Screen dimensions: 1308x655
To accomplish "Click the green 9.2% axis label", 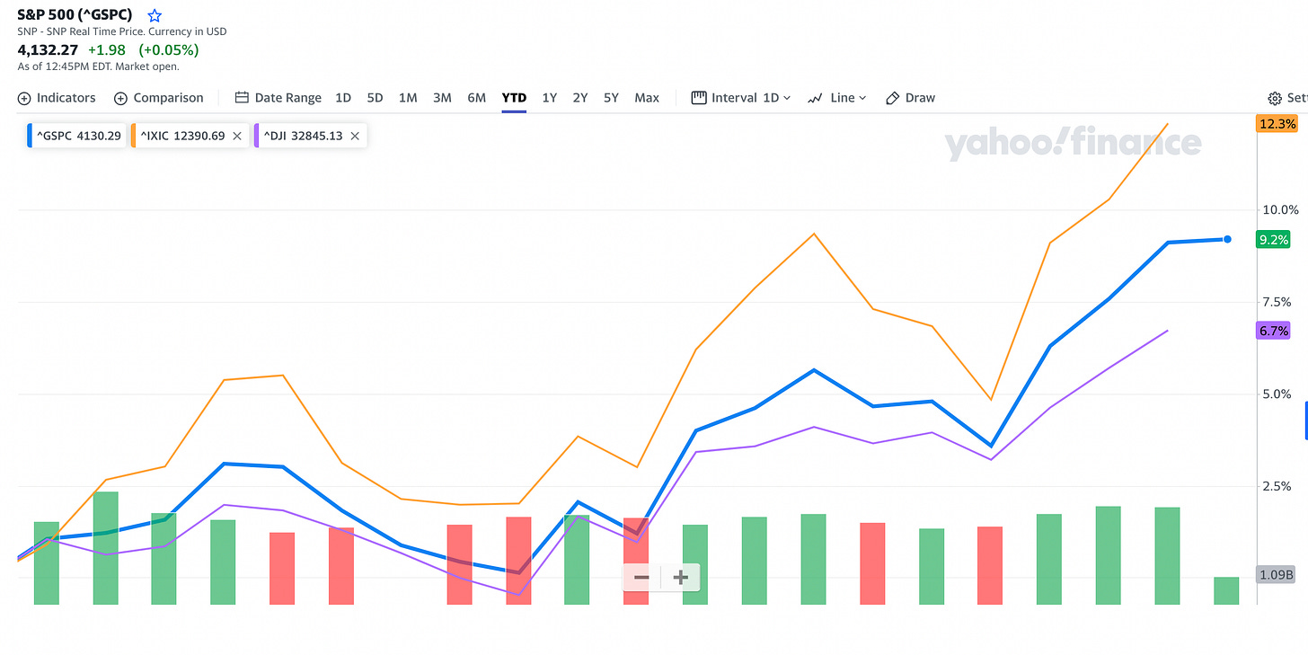I will pyautogui.click(x=1274, y=240).
